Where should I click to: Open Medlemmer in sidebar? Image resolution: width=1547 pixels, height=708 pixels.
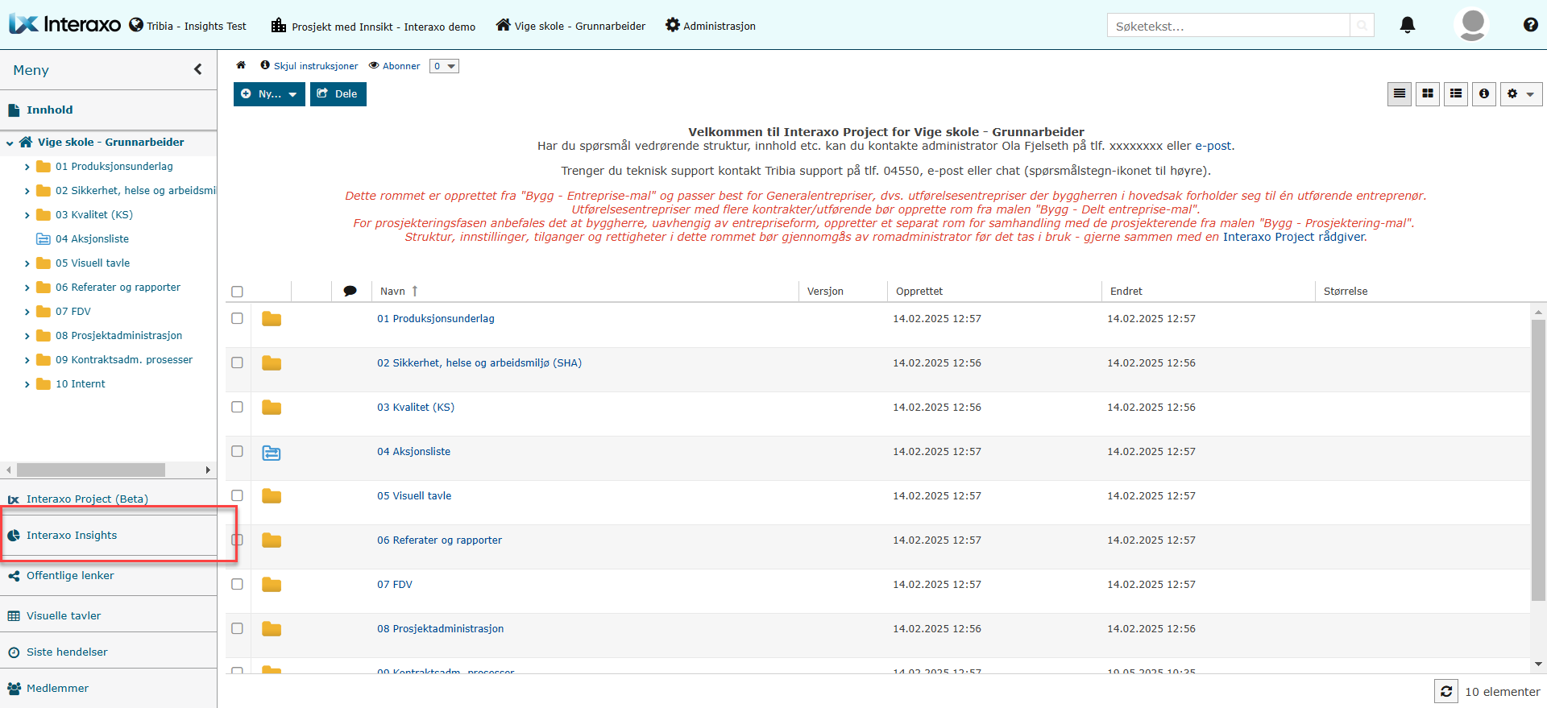(x=57, y=688)
